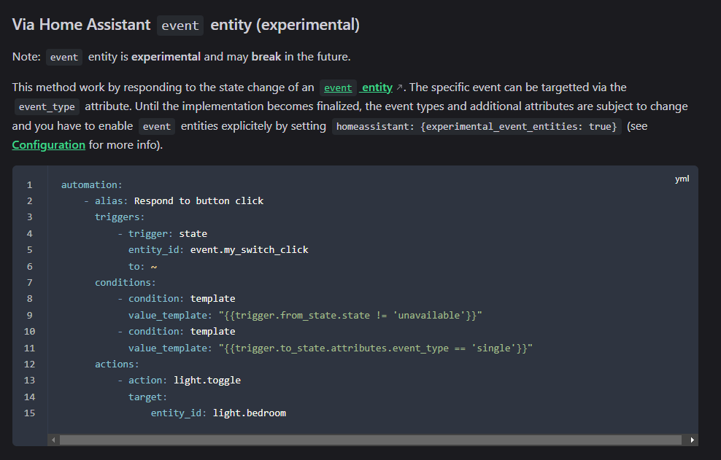Click the "state" trigger value

point(193,233)
